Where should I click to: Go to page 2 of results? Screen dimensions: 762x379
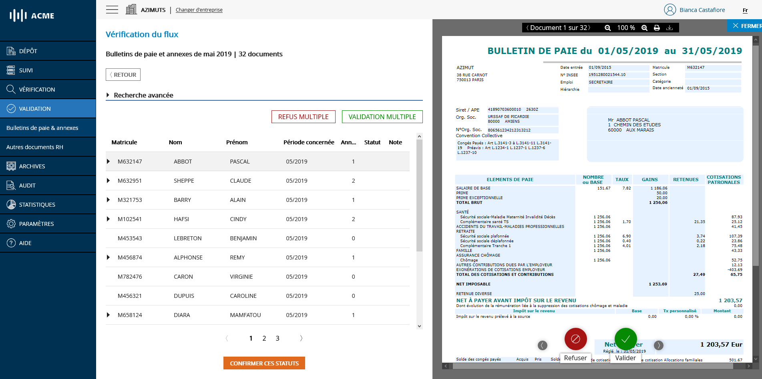(264, 338)
